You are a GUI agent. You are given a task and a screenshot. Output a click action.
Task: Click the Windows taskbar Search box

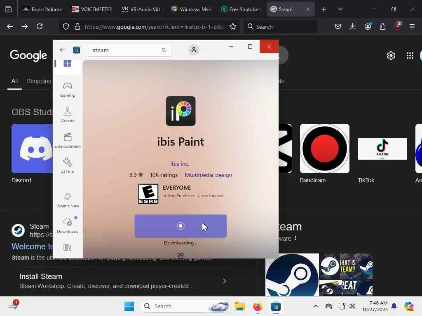click(185, 306)
